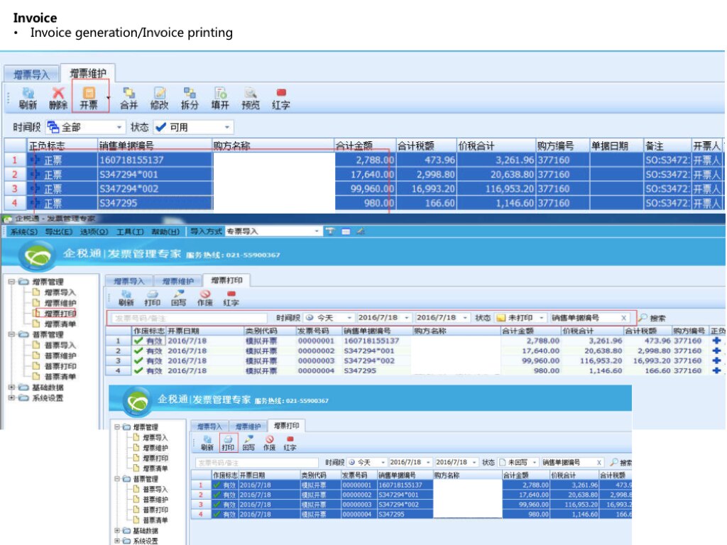
Task: Click 刷新 refresh icon beside 删除
Action: 28,98
